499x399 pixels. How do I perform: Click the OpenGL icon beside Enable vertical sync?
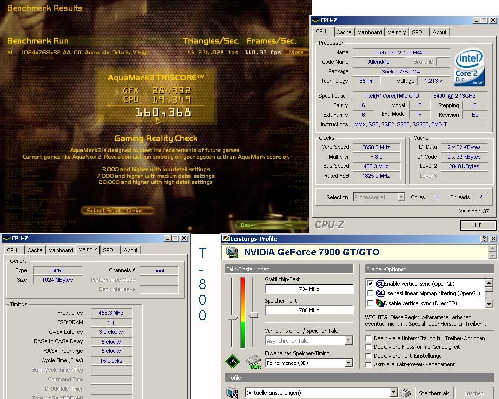pyautogui.click(x=380, y=284)
